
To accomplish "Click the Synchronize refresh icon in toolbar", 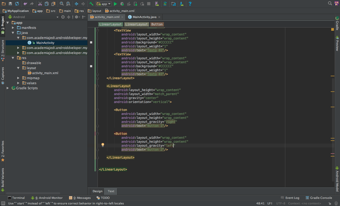I will [x=17, y=4].
